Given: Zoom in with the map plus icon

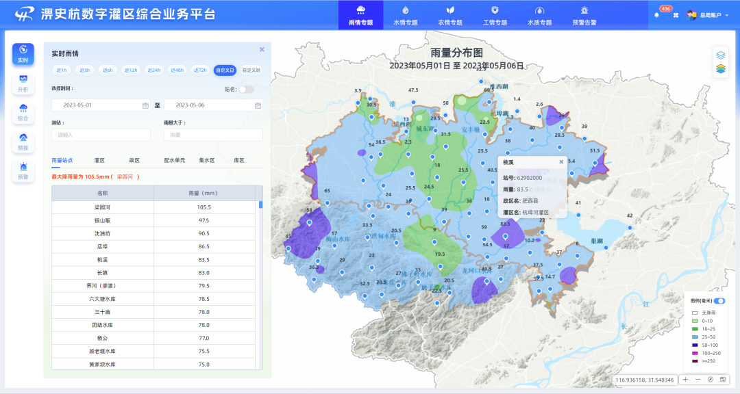Looking at the screenshot, I should (685, 380).
